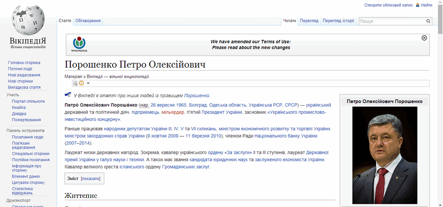This screenshot has width=443, height=207.
Task: Open the Довідка sidebar link
Action: pyautogui.click(x=19, y=114)
